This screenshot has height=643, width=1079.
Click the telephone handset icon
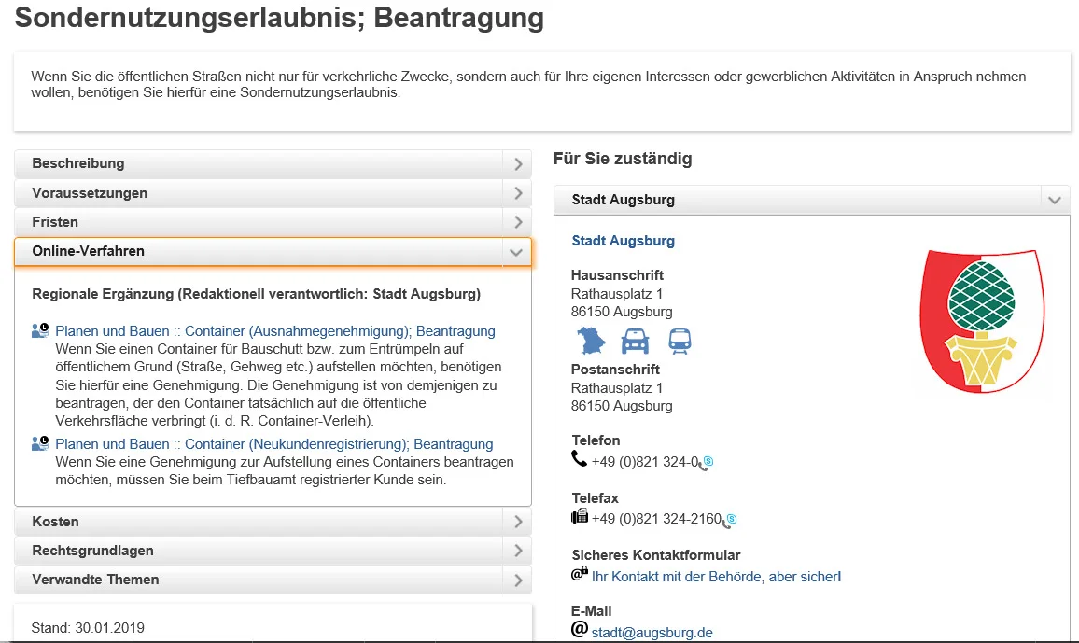point(580,459)
